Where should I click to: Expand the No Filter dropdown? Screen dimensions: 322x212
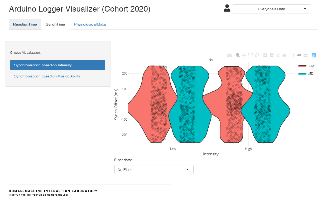154,169
